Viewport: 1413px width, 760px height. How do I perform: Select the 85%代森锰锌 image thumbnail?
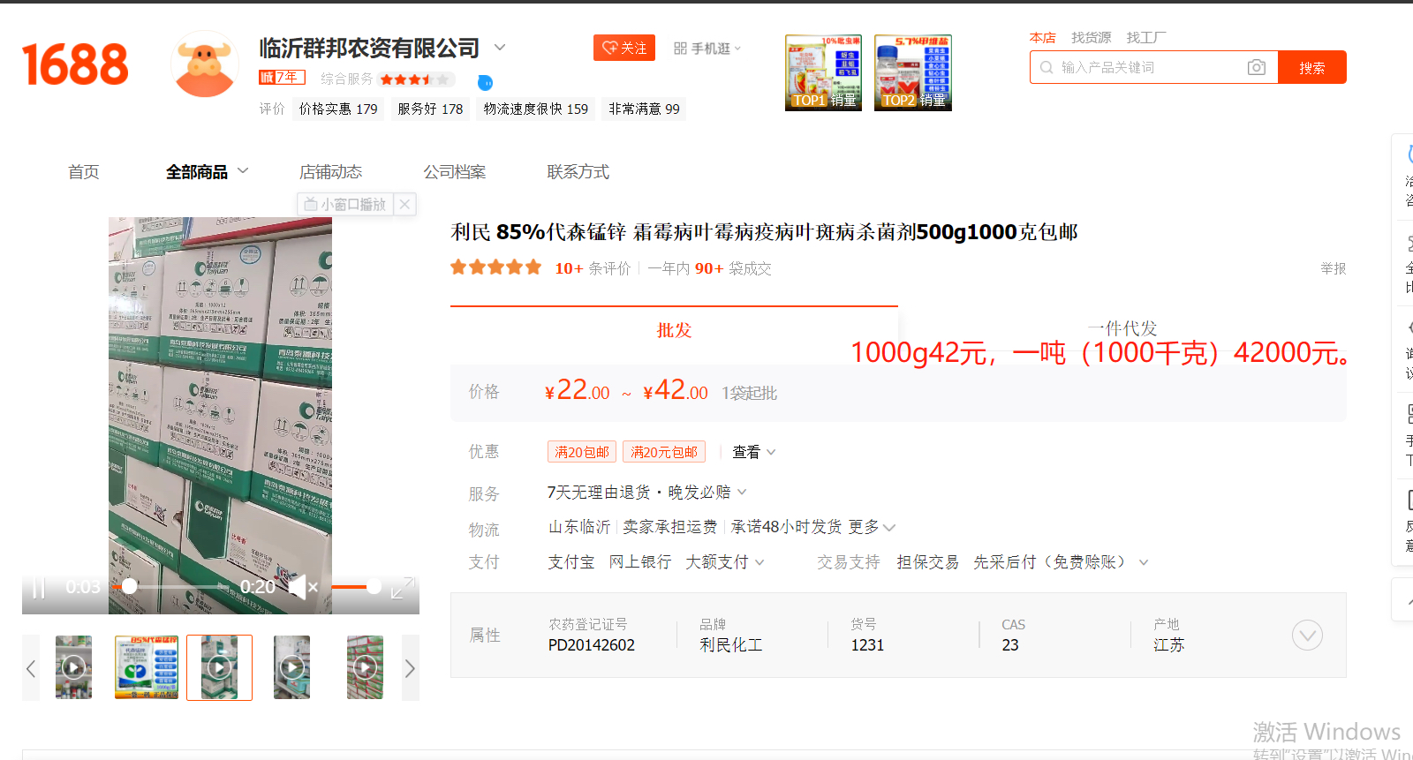tap(146, 667)
